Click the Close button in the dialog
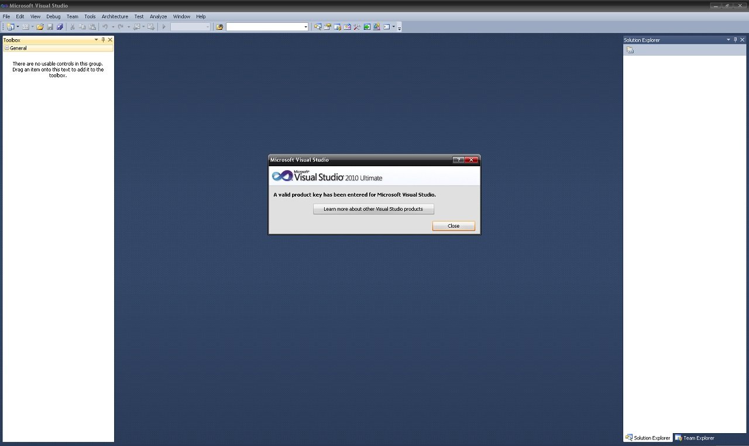749x446 pixels. (453, 226)
